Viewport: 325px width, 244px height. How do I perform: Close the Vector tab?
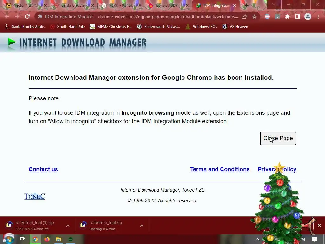point(45,5)
